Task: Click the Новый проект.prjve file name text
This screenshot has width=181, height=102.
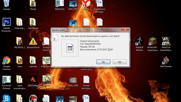Action: coord(90,41)
